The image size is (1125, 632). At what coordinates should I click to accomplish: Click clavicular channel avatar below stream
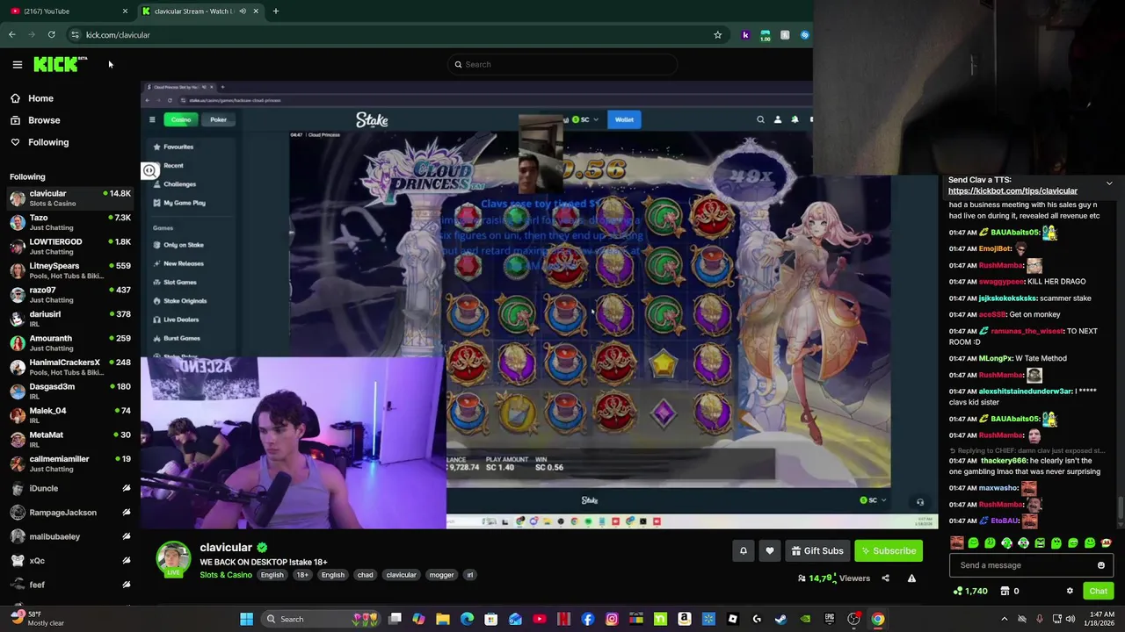coord(173,559)
